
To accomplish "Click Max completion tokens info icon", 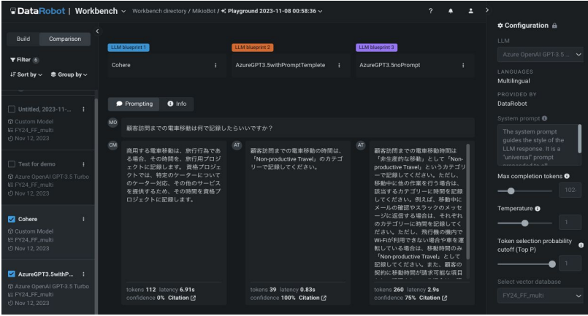I will pos(567,176).
